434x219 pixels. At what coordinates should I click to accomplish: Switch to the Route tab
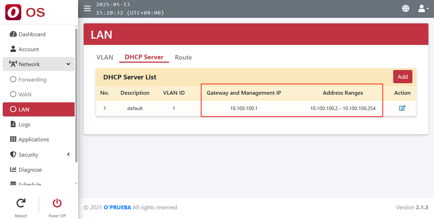pyautogui.click(x=183, y=57)
